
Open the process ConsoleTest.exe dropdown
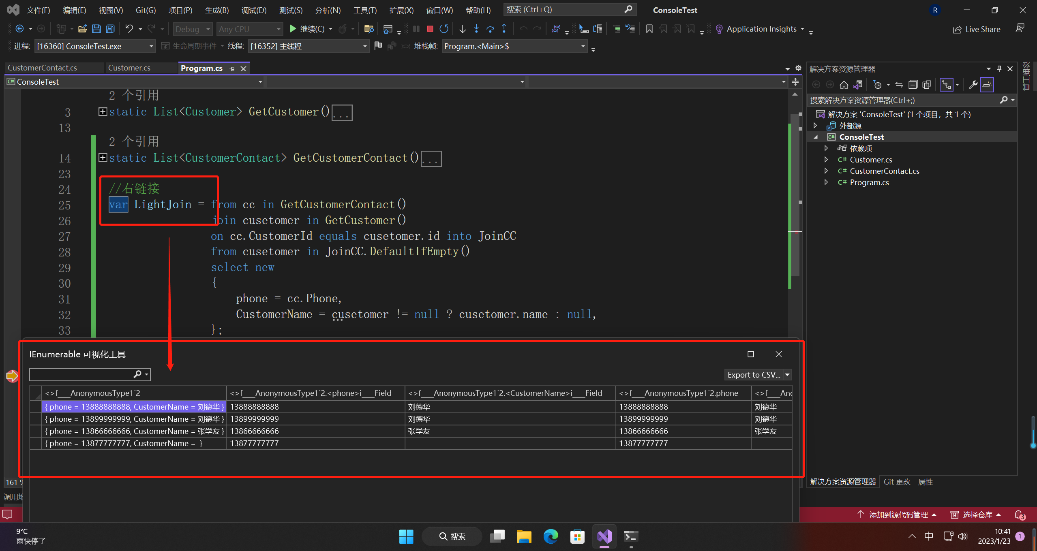click(151, 46)
